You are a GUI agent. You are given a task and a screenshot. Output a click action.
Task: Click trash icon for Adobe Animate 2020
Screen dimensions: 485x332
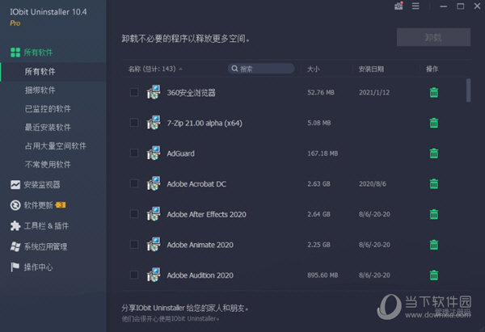click(x=434, y=245)
